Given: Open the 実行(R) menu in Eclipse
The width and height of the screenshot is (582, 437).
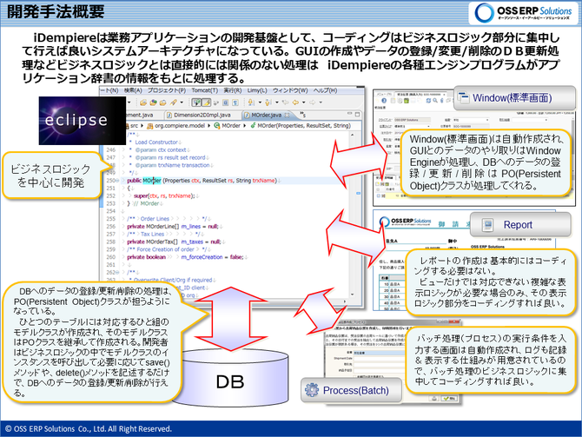Looking at the screenshot, I should click(233, 90).
